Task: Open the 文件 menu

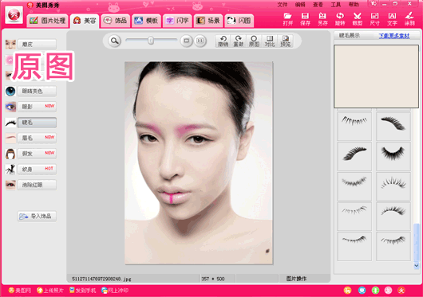Action: click(283, 5)
